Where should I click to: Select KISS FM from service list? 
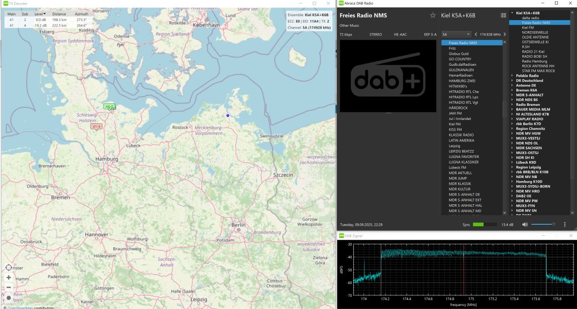pyautogui.click(x=455, y=129)
